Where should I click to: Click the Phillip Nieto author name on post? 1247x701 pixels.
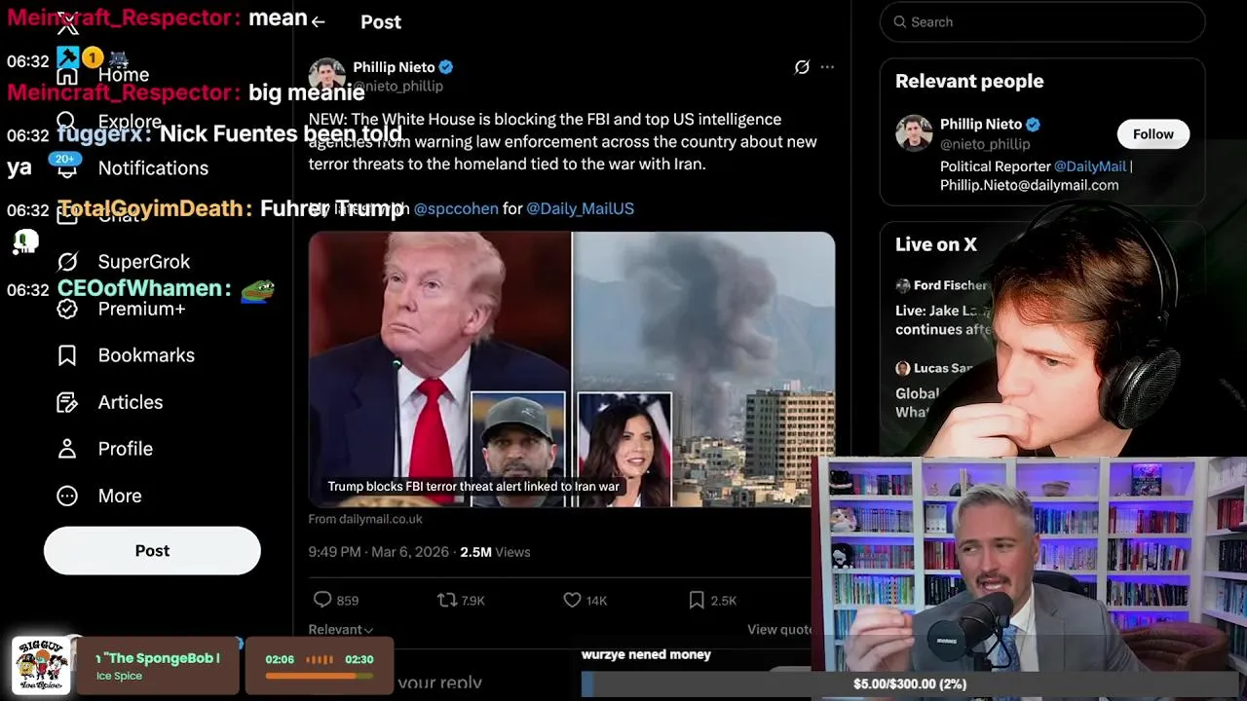[x=394, y=67]
